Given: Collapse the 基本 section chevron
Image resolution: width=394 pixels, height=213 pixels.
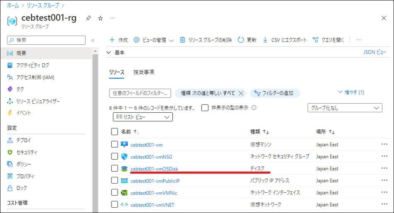Looking at the screenshot, I should tap(109, 53).
